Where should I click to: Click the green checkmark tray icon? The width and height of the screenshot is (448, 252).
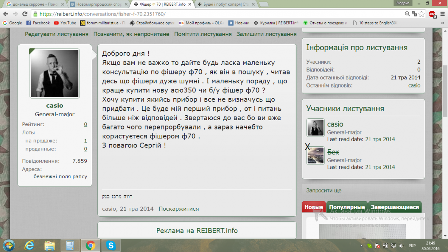[x=370, y=246]
